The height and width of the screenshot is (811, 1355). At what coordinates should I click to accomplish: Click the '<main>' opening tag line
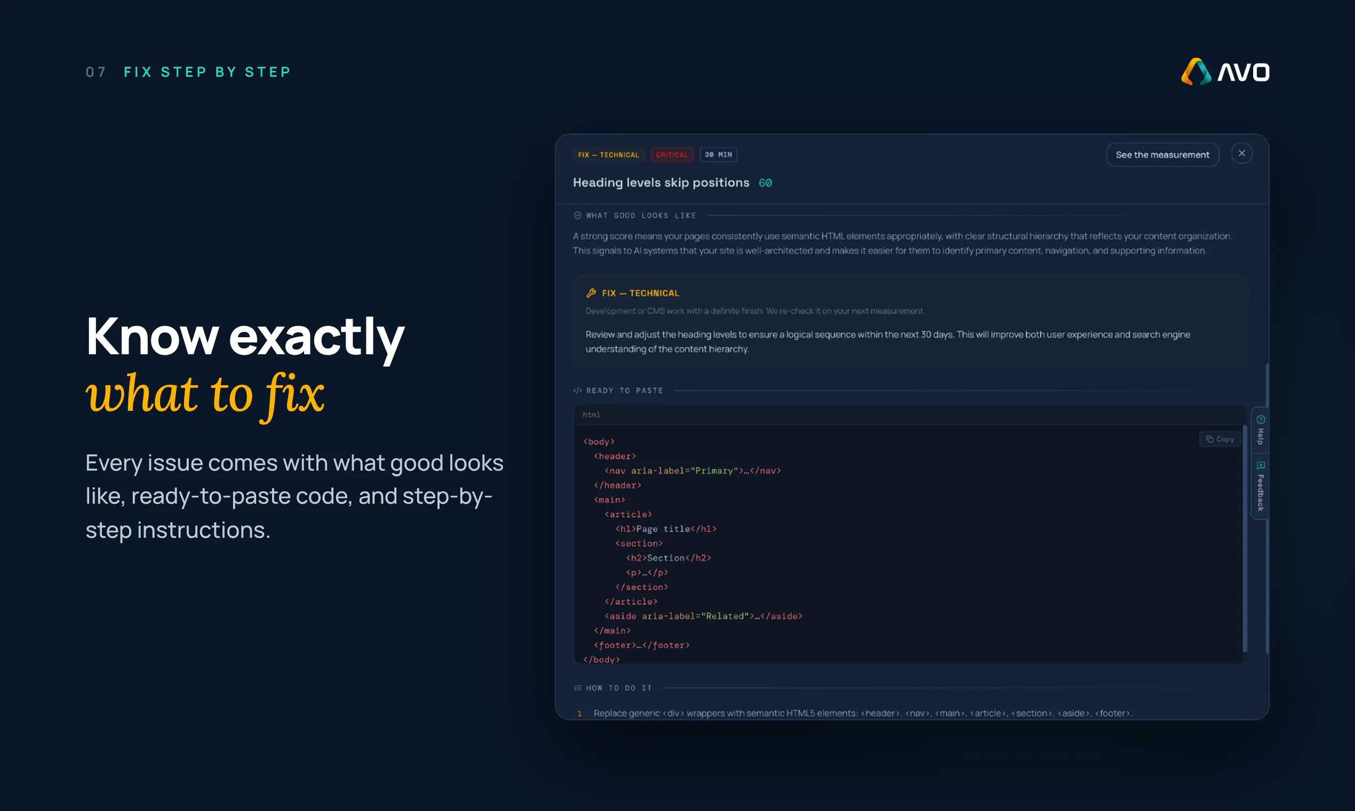609,499
